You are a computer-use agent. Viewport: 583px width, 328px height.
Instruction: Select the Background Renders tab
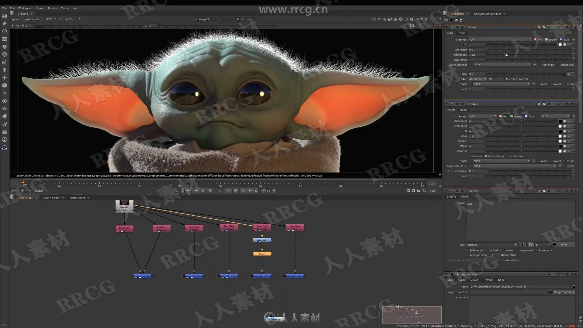click(487, 14)
